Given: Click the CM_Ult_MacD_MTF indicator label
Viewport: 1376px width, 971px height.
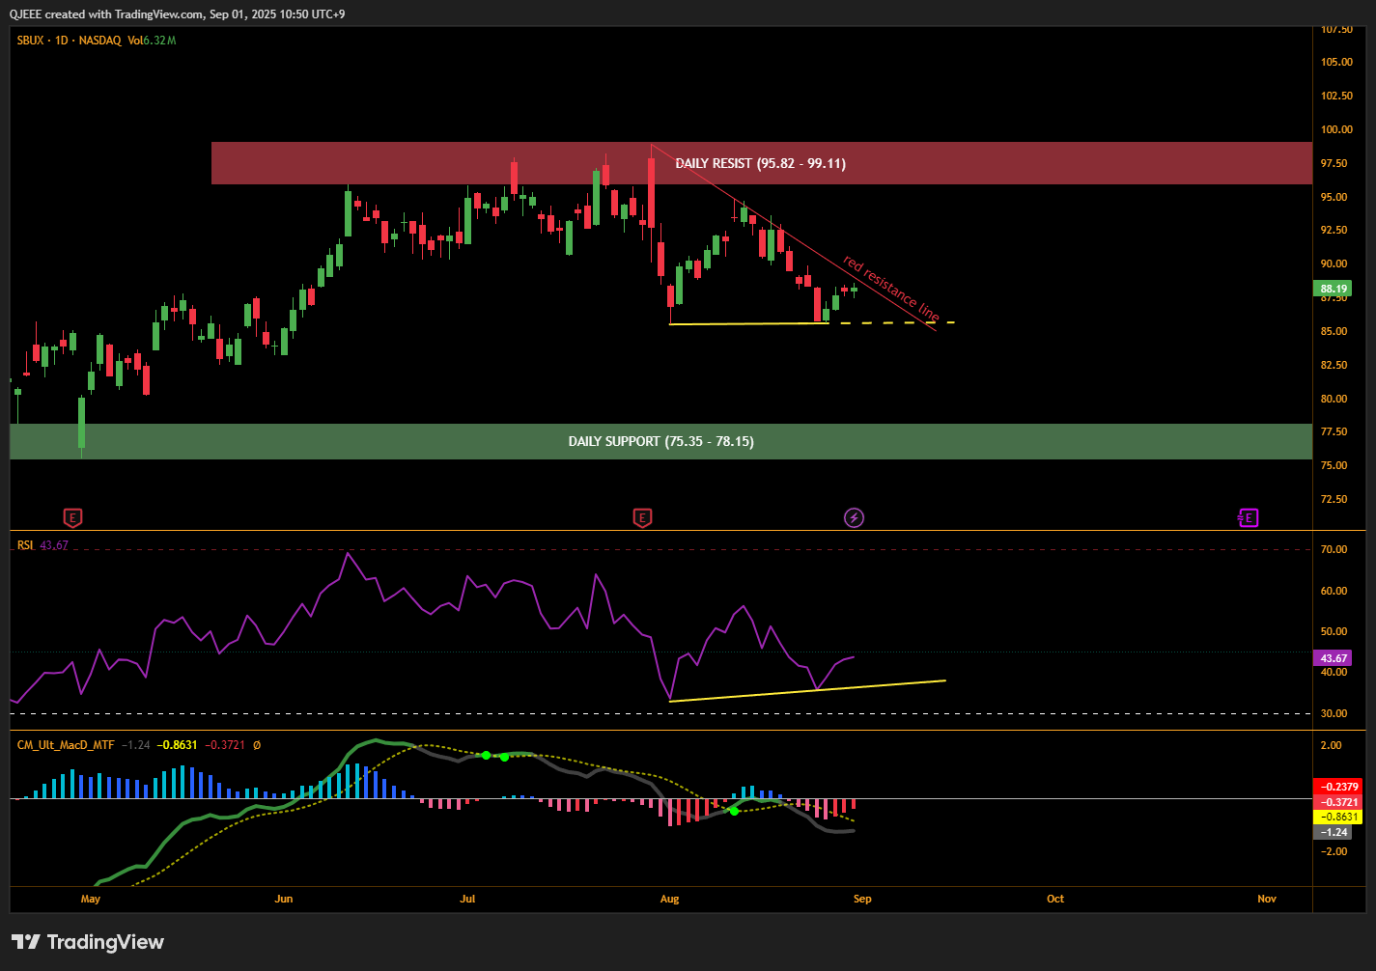Looking at the screenshot, I should (66, 745).
